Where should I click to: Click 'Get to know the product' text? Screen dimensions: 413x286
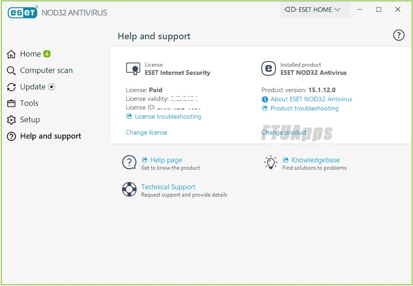[170, 168]
